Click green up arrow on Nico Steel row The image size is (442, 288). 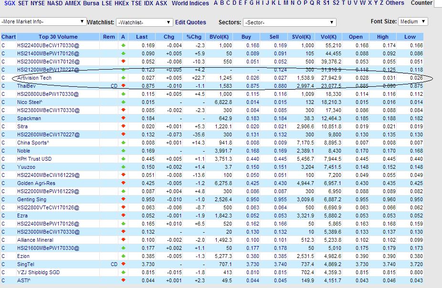point(123,102)
